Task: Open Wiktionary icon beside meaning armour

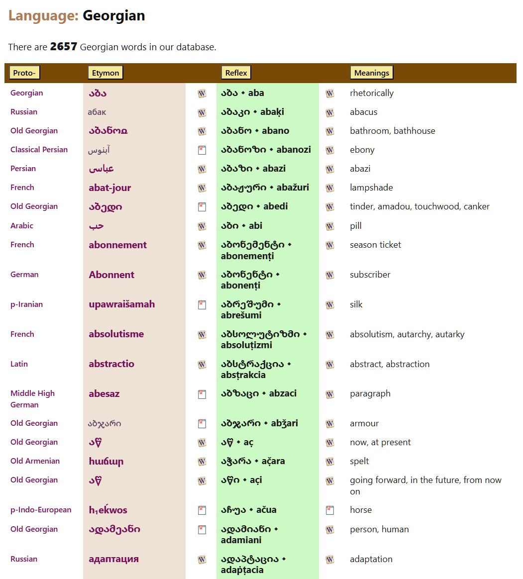Action: (330, 424)
